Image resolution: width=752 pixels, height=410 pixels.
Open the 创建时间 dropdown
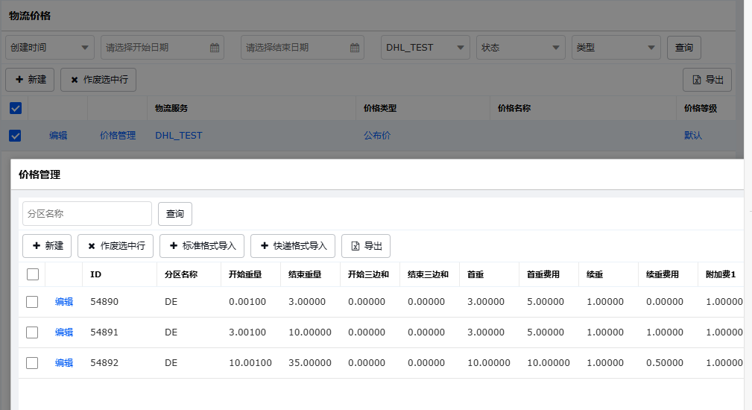click(50, 48)
